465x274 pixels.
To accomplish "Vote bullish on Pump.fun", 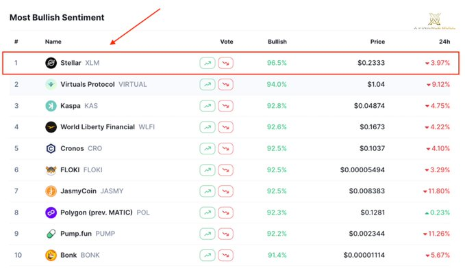I will coord(208,234).
